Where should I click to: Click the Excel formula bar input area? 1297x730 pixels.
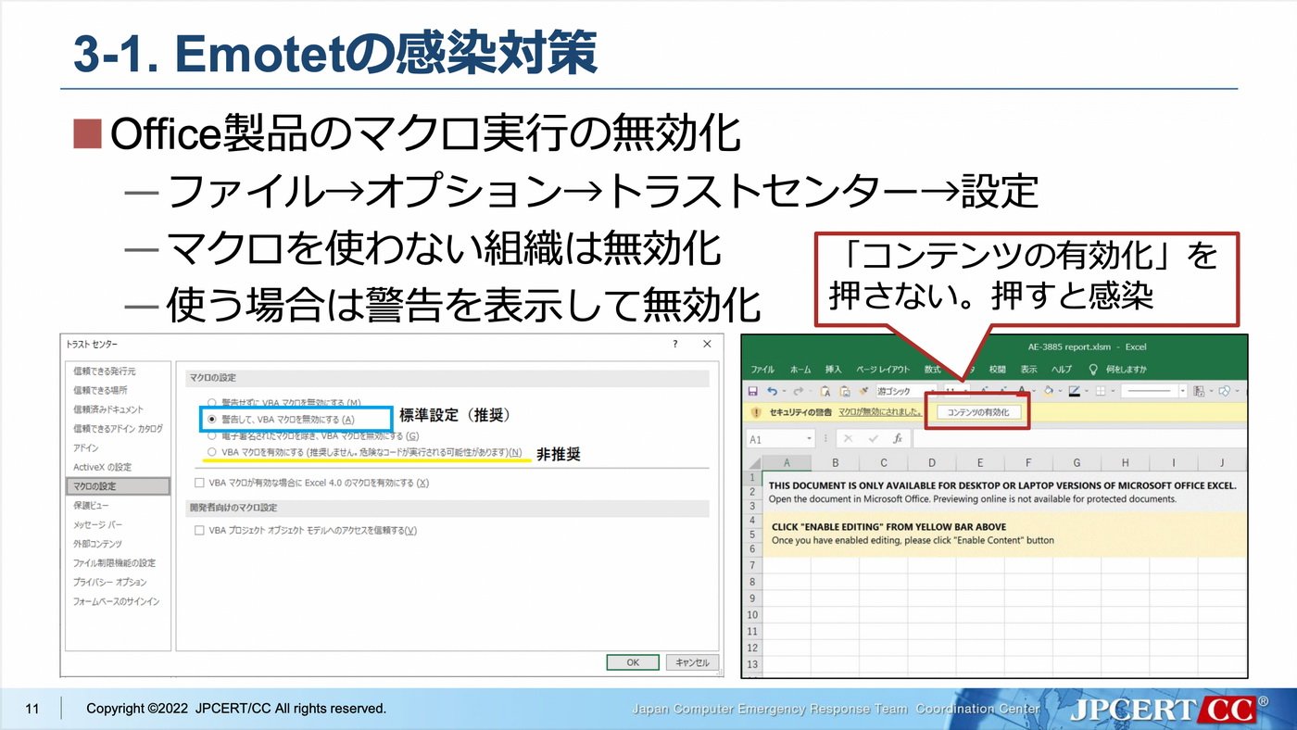[1078, 438]
